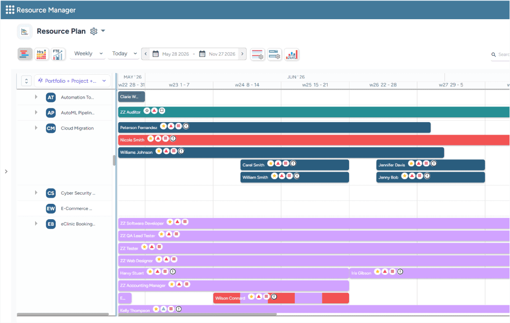Click star icon on Carel Smith bar
The height and width of the screenshot is (323, 510).
(270, 164)
